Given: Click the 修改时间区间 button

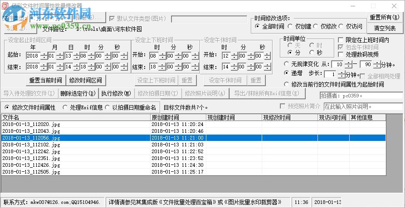Looking at the screenshot, I should 86,81.
